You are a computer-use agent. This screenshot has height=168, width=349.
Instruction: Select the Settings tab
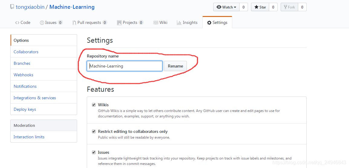point(217,22)
